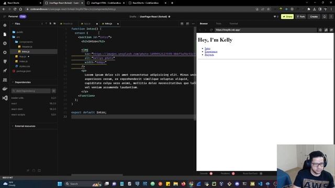Click the notifications bell icon

[x=325, y=17]
